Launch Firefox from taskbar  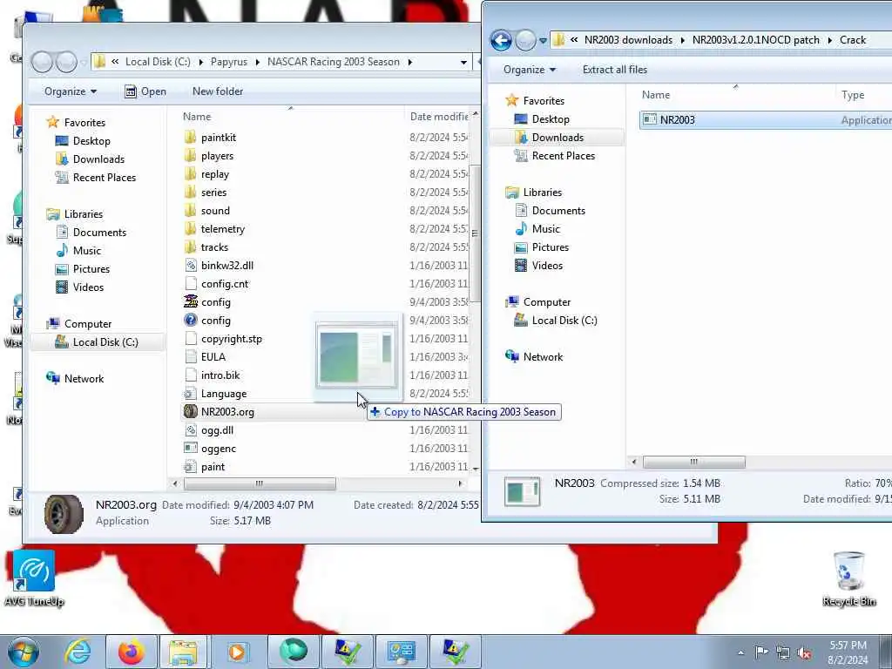[132, 652]
